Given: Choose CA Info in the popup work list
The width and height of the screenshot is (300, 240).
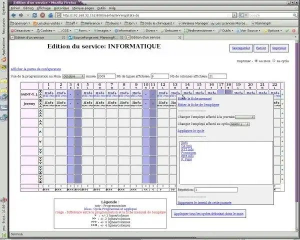Looking at the screenshot, I should [186, 146].
